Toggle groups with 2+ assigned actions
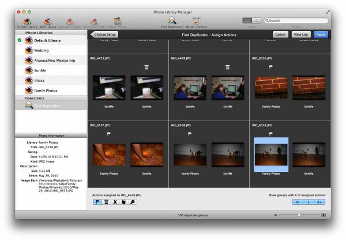Screen dimensions: 346x240 (319, 202)
